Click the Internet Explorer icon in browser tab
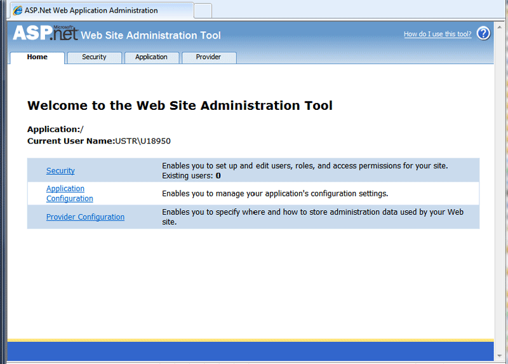Viewport: 508px width, 364px height. click(18, 10)
